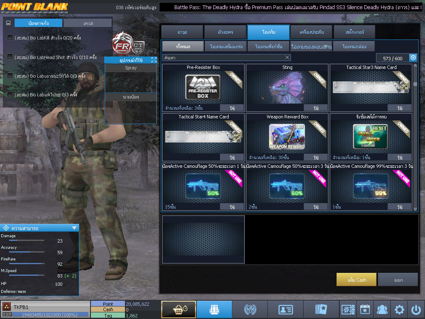This screenshot has height=319, width=425.
Task: Select the ไอเทมกล่อง box items filter
Action: click(x=354, y=47)
